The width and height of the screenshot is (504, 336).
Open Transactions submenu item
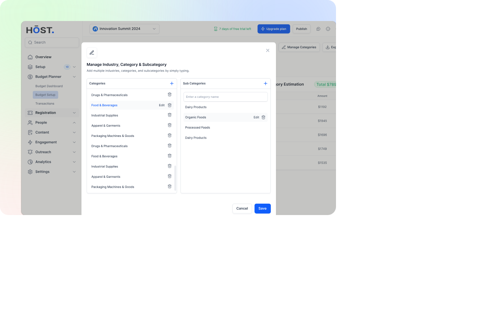pyautogui.click(x=45, y=104)
